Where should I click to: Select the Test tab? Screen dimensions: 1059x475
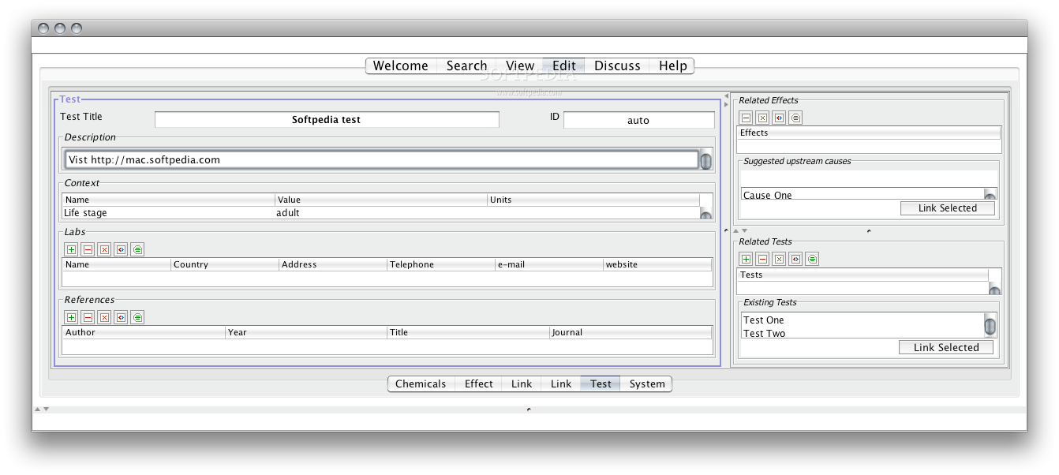point(601,383)
